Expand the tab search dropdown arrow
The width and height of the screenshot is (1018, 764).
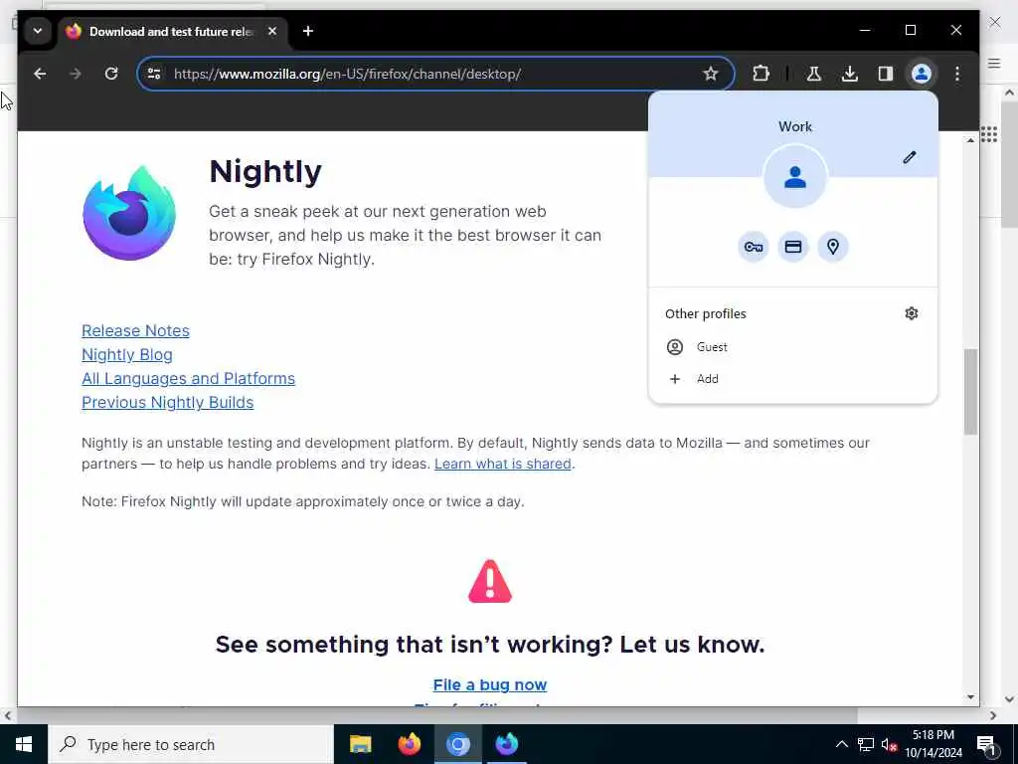pyautogui.click(x=38, y=31)
